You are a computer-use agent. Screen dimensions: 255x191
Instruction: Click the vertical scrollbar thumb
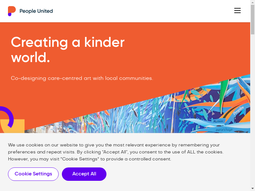(x=252, y=20)
